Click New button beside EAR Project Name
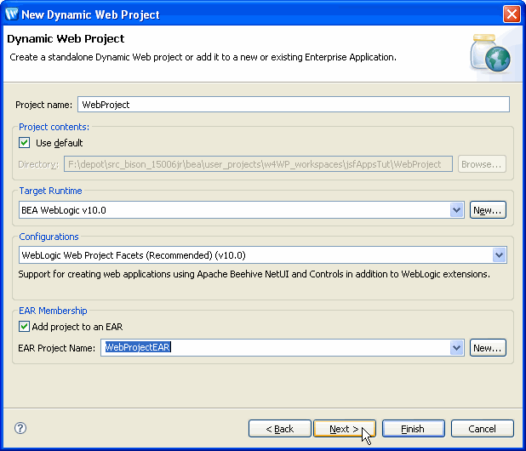The width and height of the screenshot is (526, 451). coord(488,348)
